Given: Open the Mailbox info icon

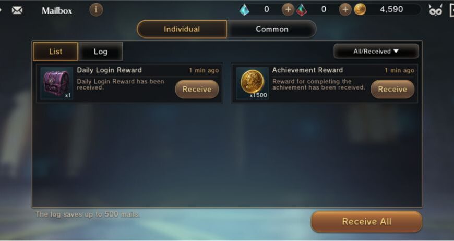Looking at the screenshot, I should pyautogui.click(x=96, y=10).
